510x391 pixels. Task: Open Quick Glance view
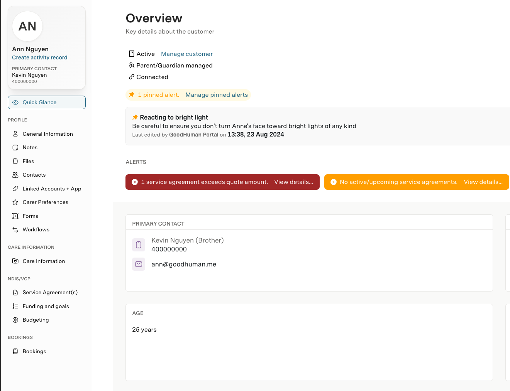47,103
